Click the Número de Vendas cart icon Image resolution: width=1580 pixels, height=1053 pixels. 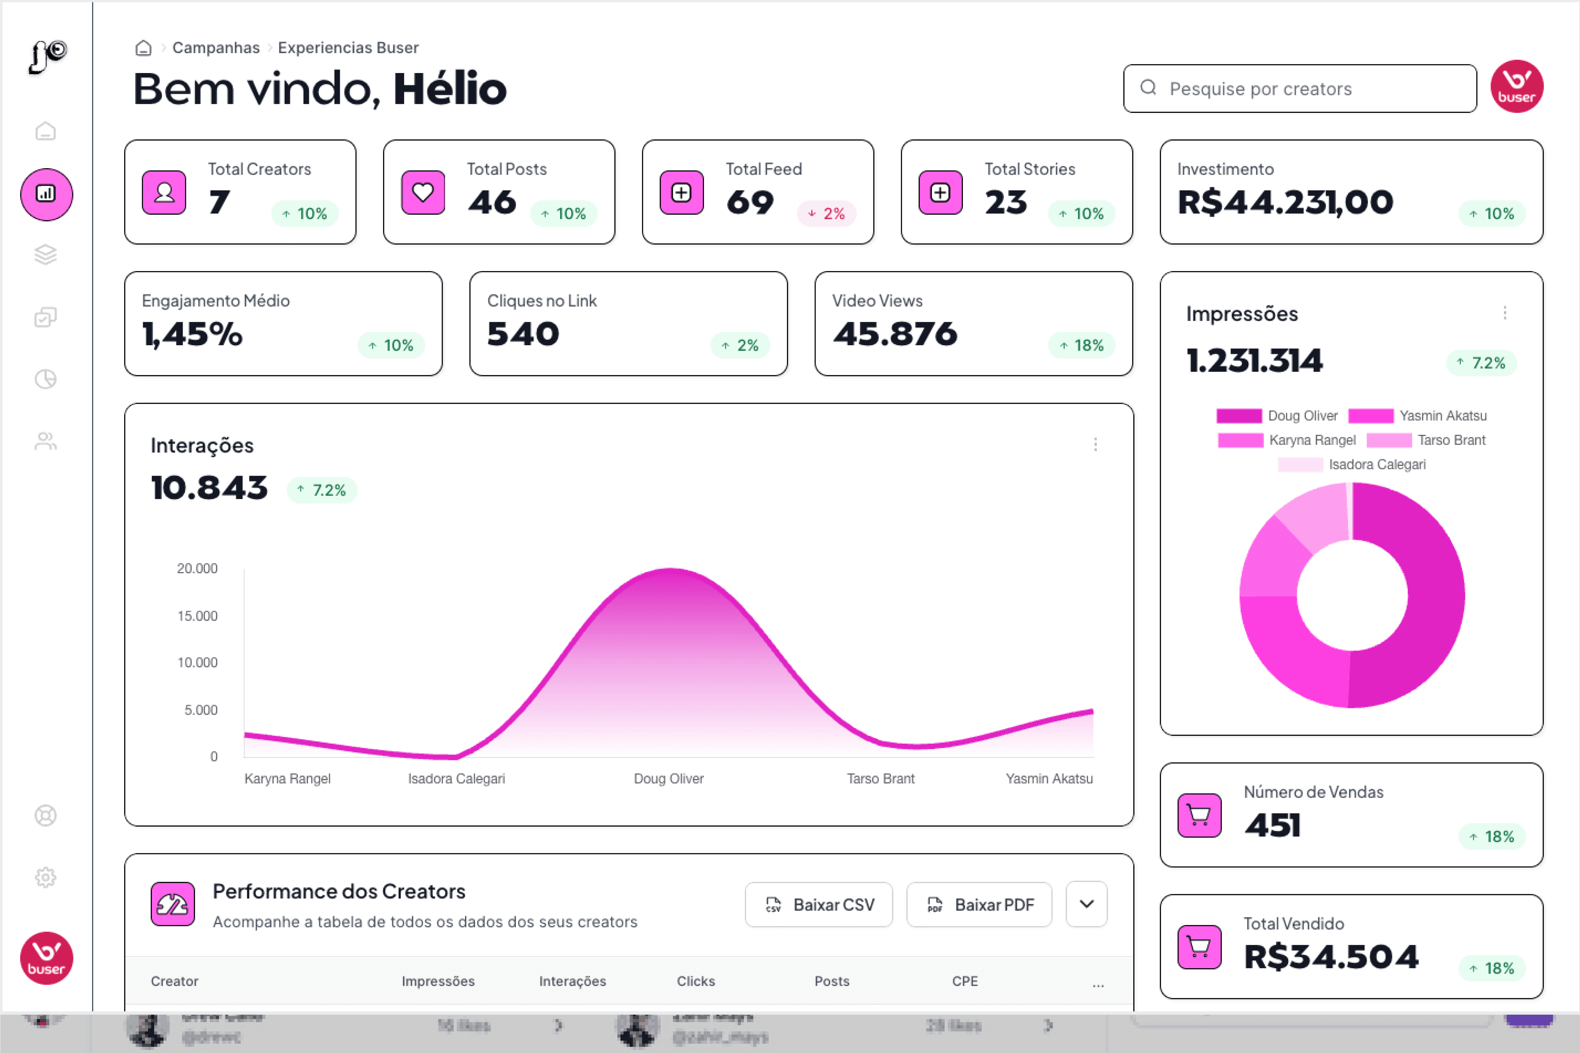pos(1200,815)
